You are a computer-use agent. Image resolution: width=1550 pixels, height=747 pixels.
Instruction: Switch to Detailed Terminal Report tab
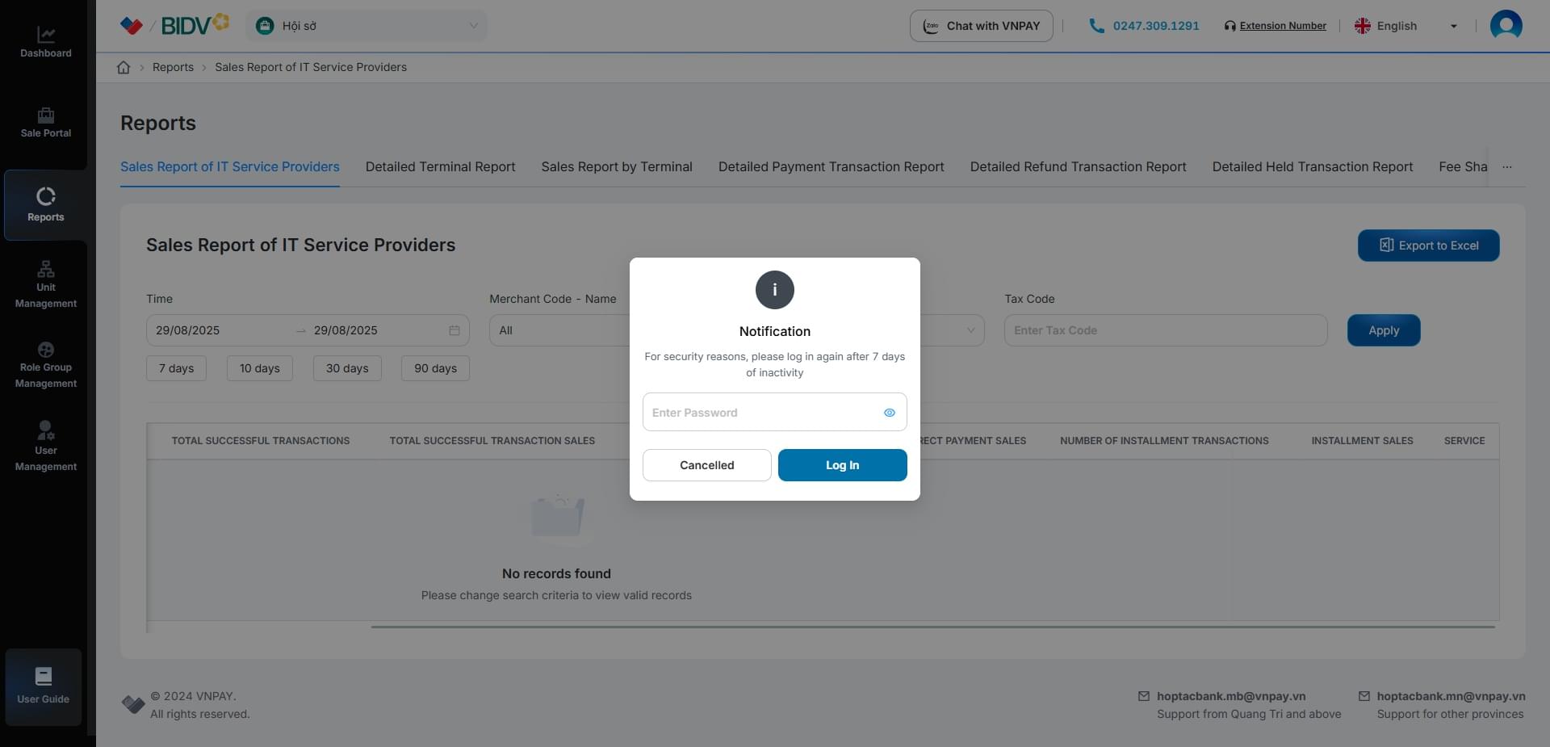440,167
